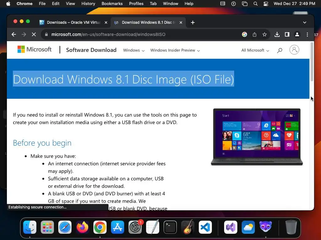Expand the All Microsoft dropdown
321x240 pixels.
click(255, 50)
